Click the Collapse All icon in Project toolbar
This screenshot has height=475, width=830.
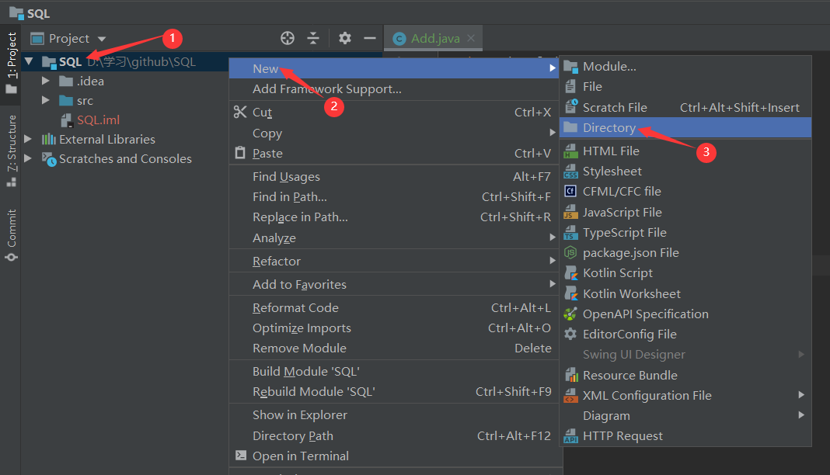(313, 37)
